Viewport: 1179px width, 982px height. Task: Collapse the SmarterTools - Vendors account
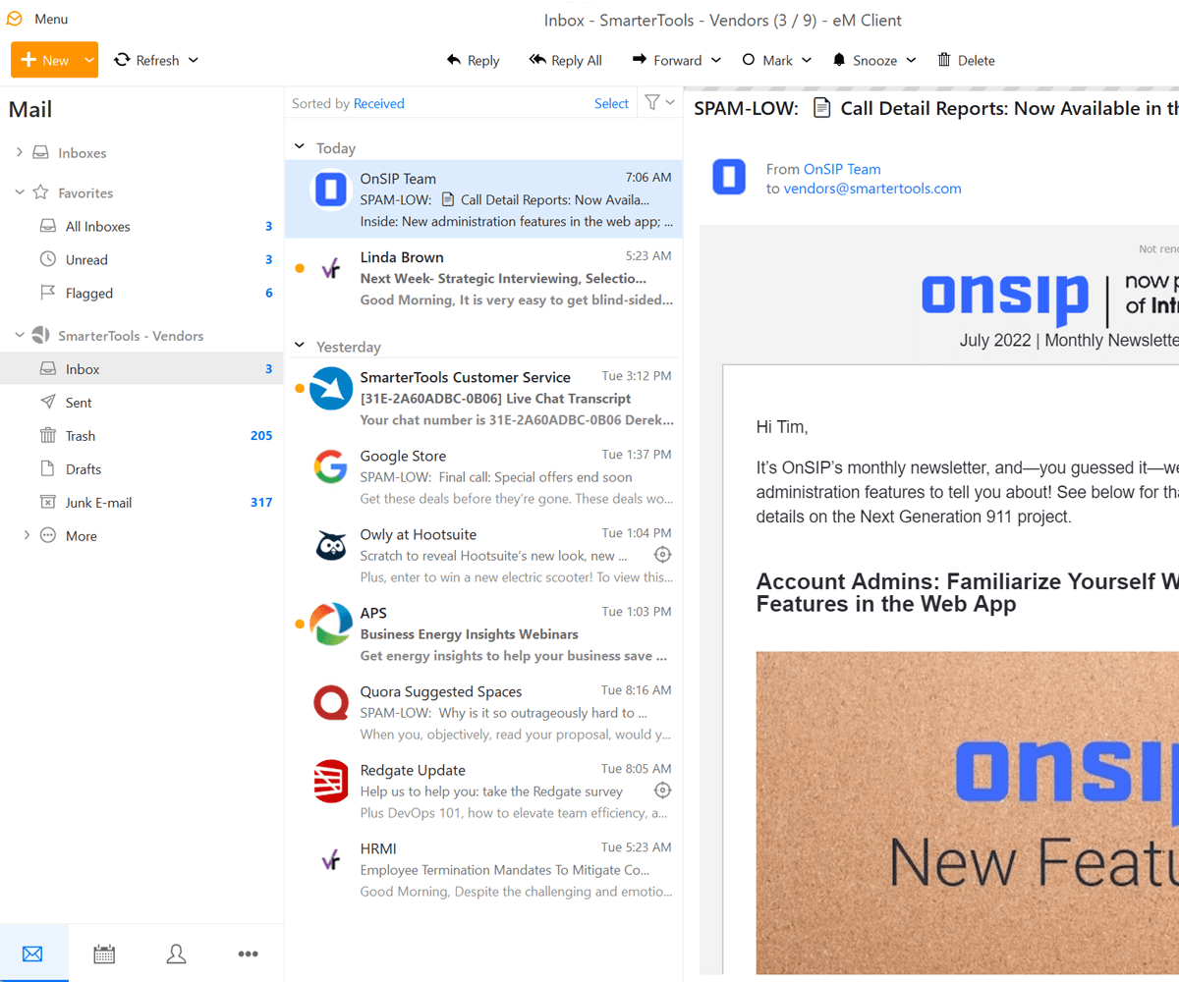coord(18,335)
